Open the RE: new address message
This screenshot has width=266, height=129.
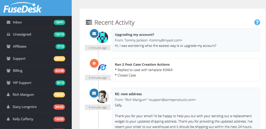[186, 108]
